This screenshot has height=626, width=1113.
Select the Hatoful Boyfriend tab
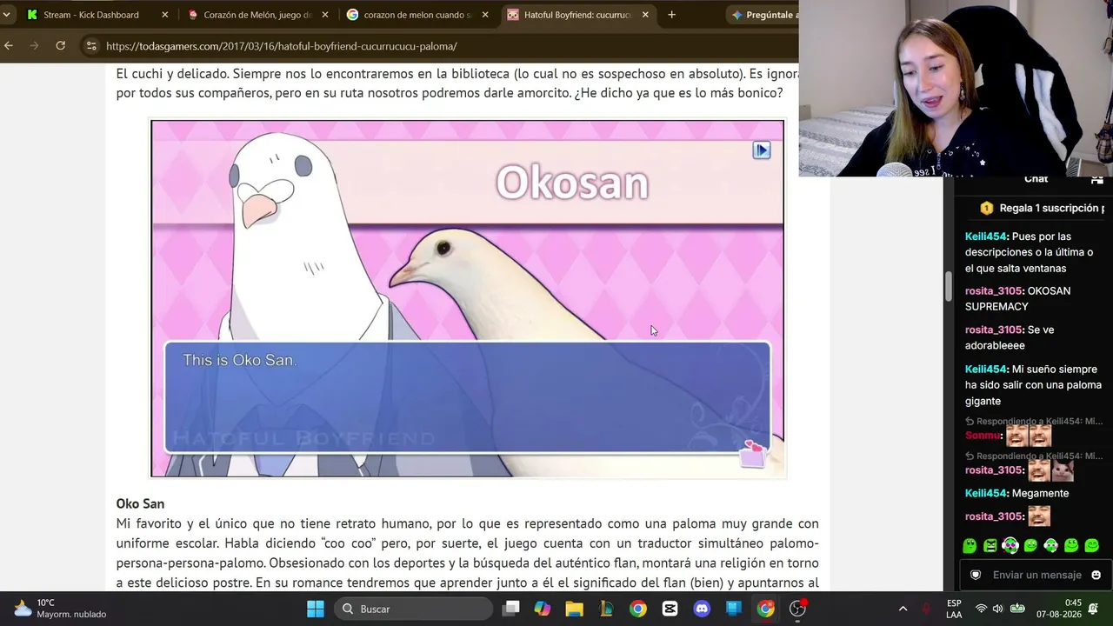[x=578, y=15]
